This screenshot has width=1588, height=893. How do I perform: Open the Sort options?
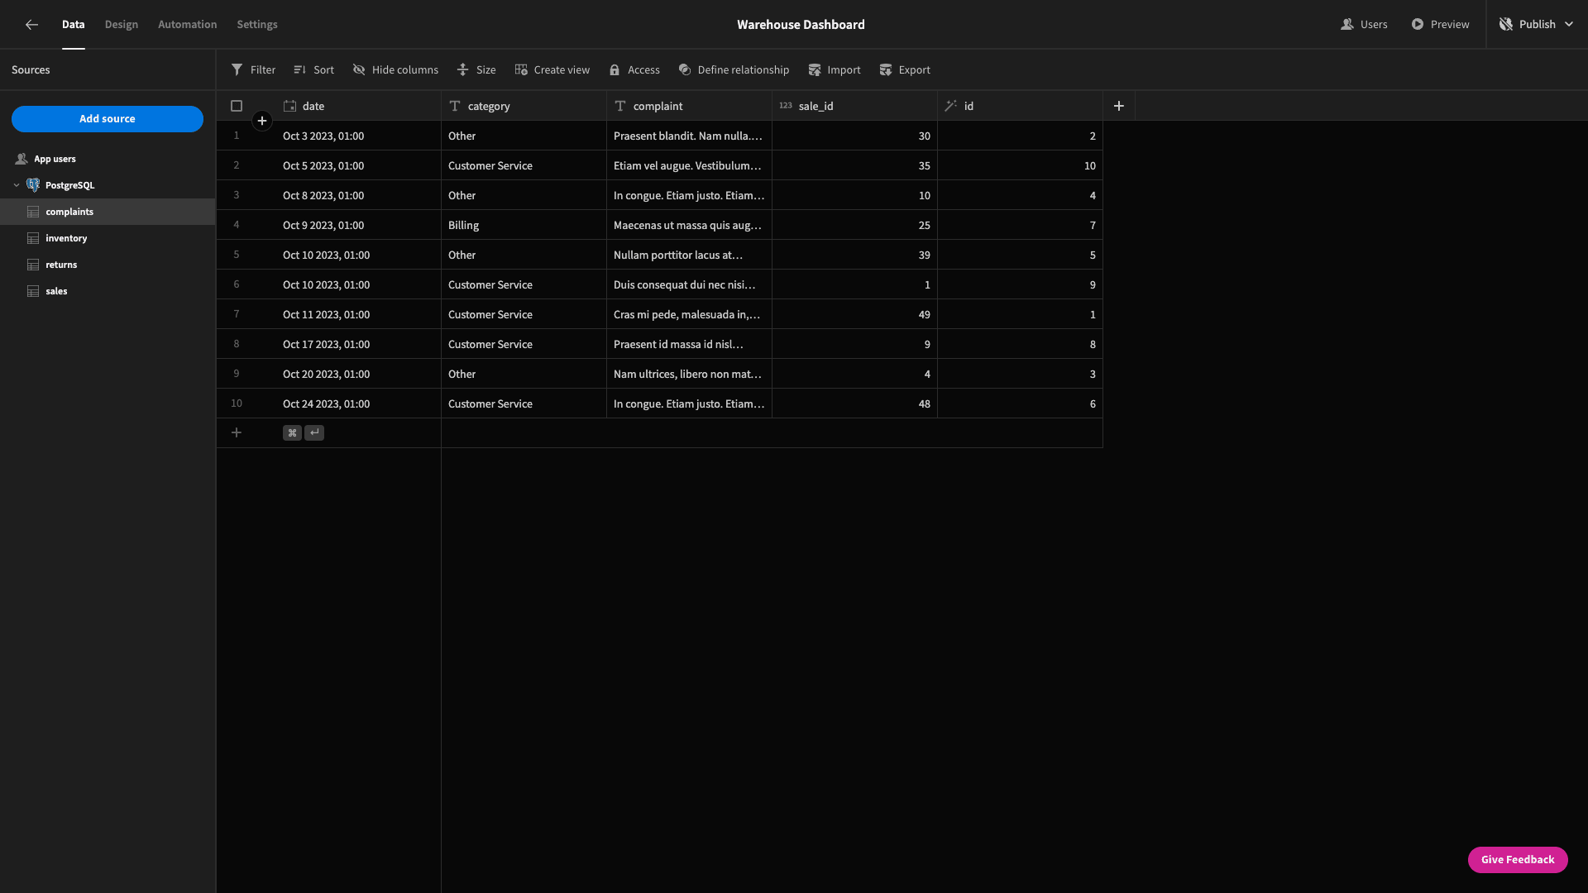[313, 70]
